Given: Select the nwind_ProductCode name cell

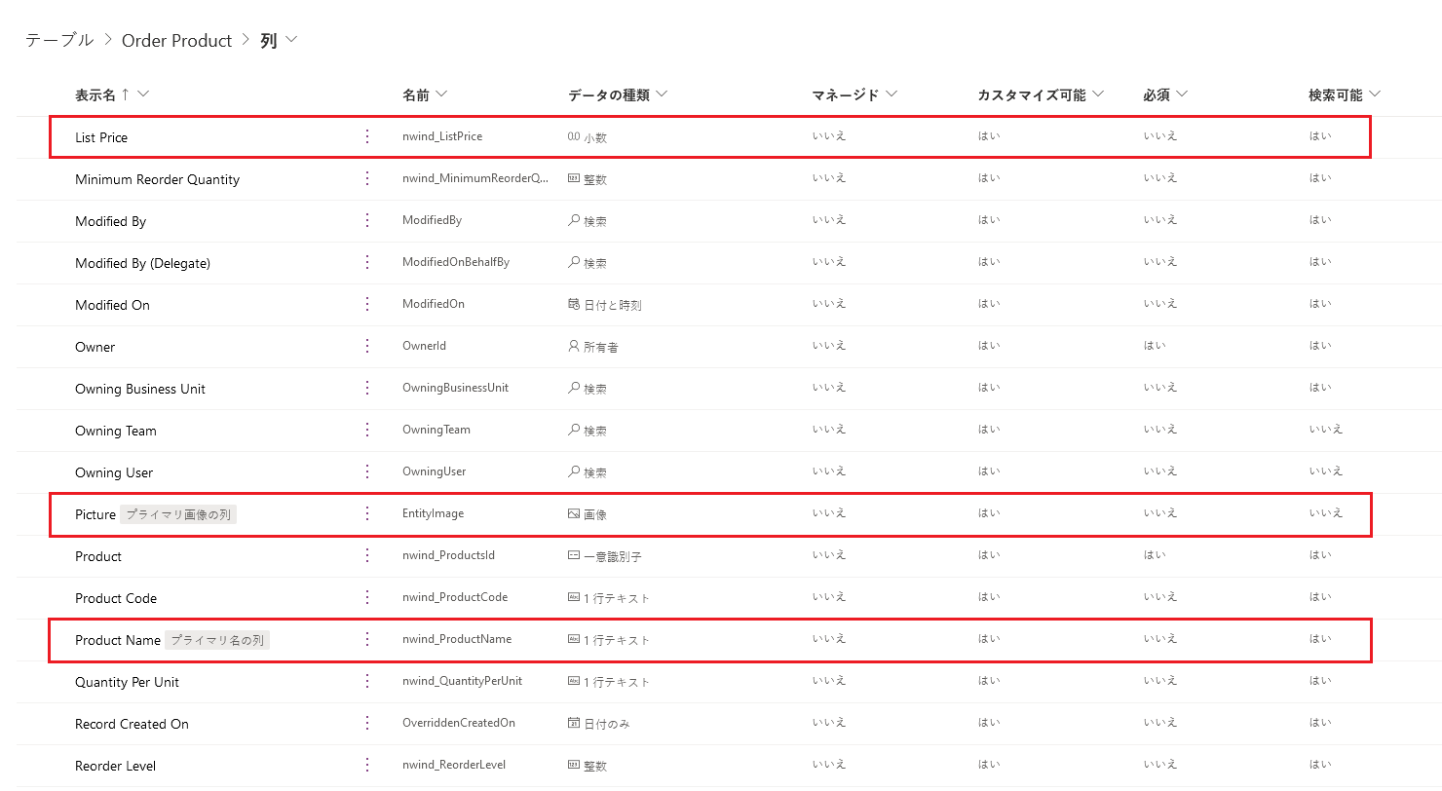Looking at the screenshot, I should pos(455,597).
